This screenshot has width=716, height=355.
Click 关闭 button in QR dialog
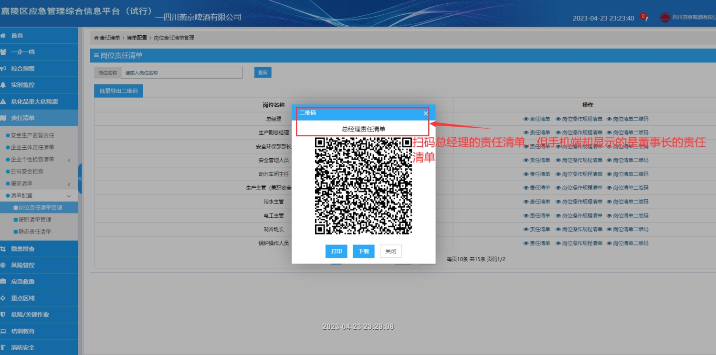click(391, 251)
